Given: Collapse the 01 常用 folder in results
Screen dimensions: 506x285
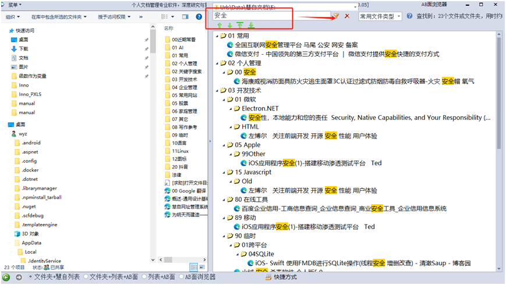Looking at the screenshot, I should coord(217,36).
